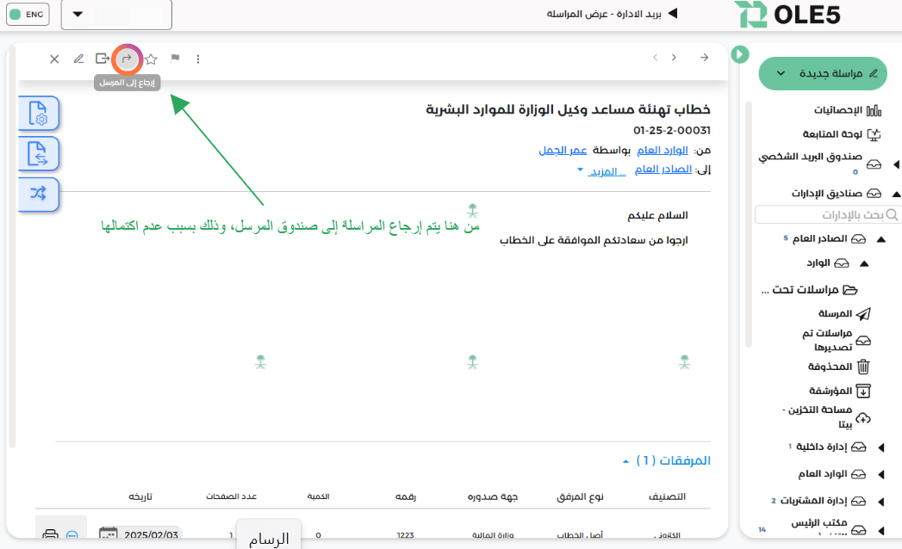Open لوحة المتابعة dashboard
Viewport: 902px width, 549px height.
point(842,134)
